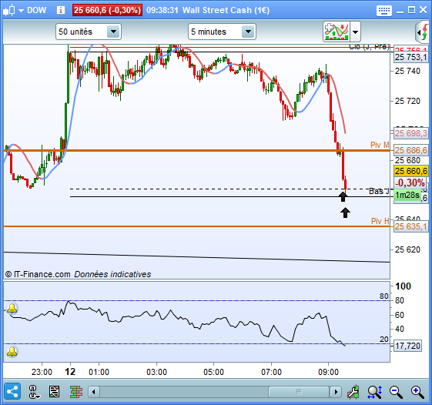
Task: Click the 25 753,1 price label
Action: 410,57
